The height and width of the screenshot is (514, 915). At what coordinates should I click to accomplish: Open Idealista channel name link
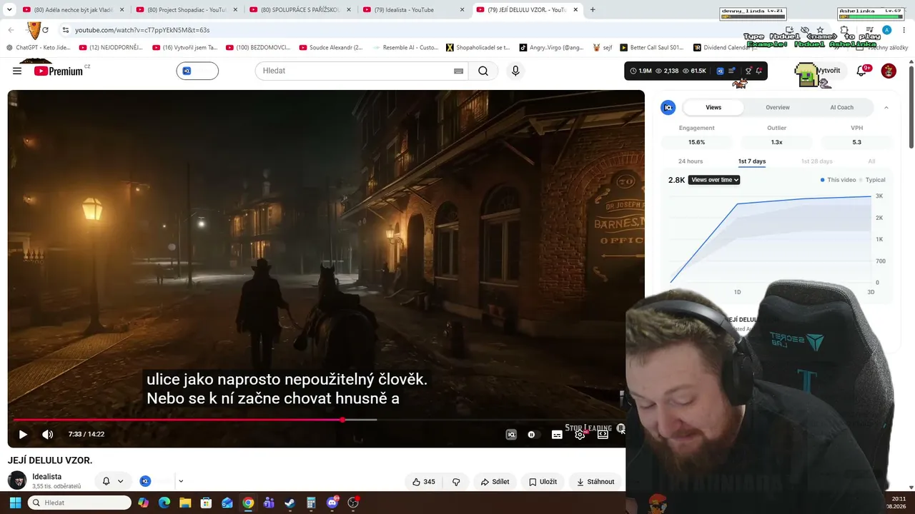point(46,476)
